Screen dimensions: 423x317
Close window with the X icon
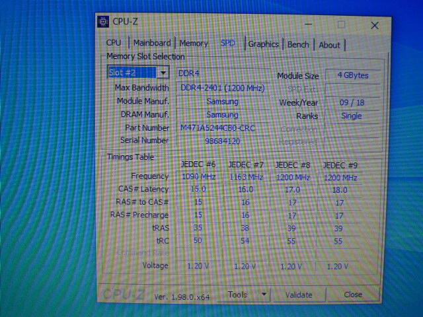click(x=375, y=26)
